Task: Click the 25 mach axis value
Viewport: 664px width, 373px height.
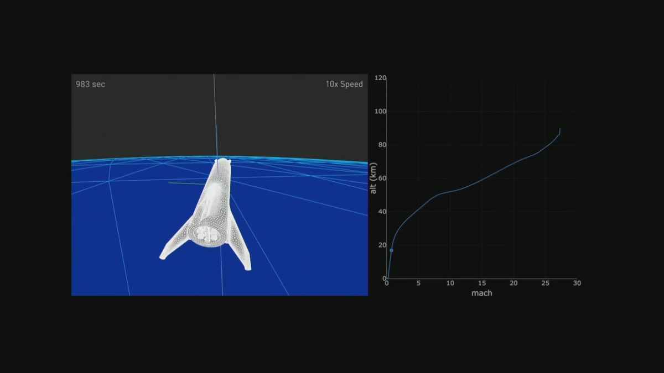Action: tap(545, 283)
